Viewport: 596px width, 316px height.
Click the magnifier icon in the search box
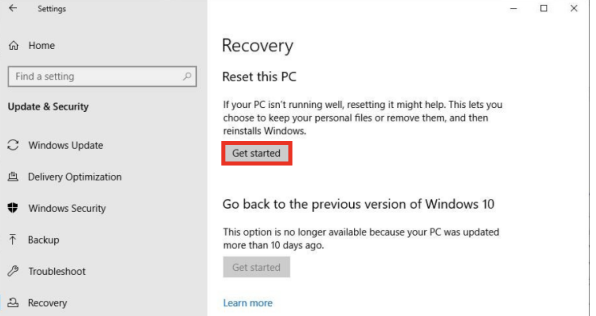pos(187,77)
